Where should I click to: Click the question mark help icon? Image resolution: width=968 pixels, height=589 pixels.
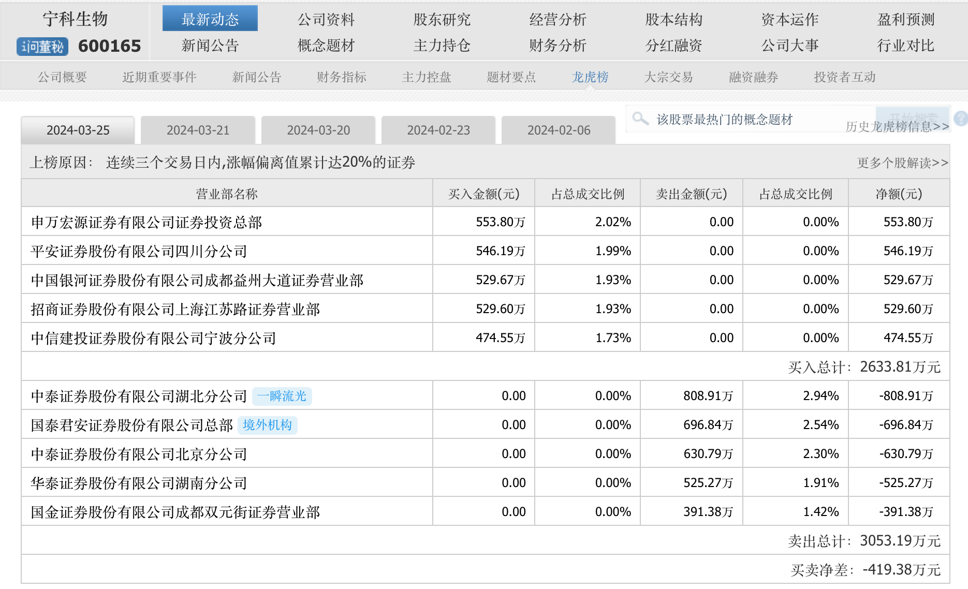click(961, 119)
